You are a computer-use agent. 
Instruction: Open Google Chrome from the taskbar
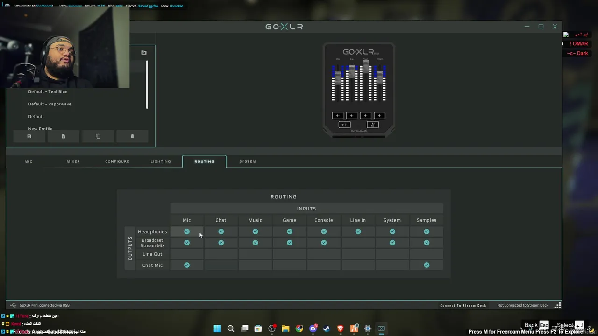(x=299, y=329)
